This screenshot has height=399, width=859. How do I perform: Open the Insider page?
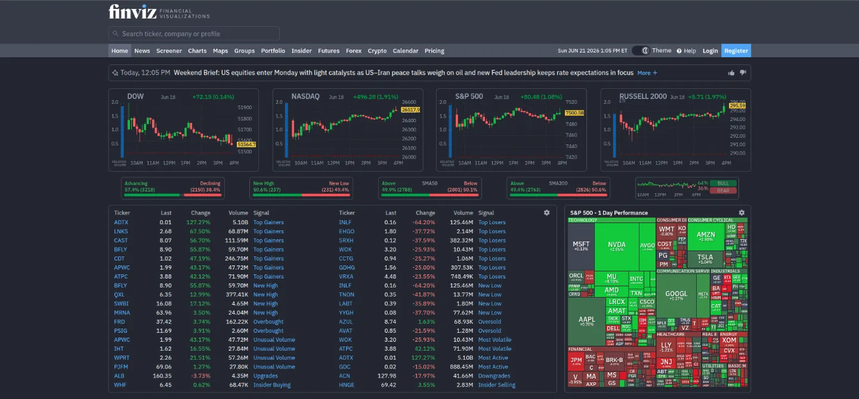point(302,51)
